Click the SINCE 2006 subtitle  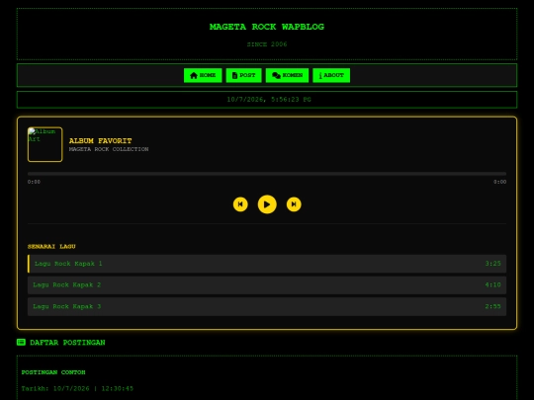click(267, 44)
